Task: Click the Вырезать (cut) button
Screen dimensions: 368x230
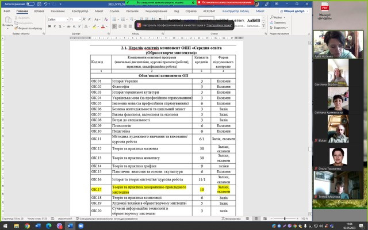Action: tap(22, 18)
